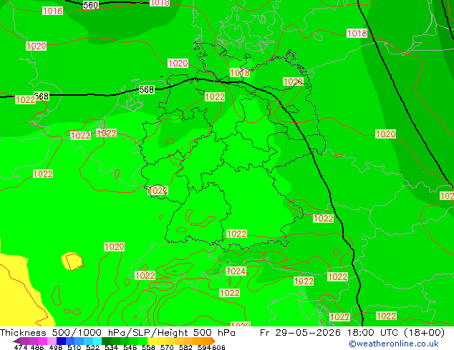Click the legend value '522'
Screen dimensions: 454x350
(x=92, y=347)
